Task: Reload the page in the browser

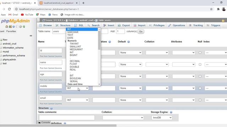Action: pyautogui.click(x=10, y=9)
